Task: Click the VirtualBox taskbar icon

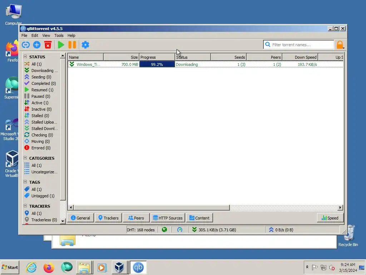Action: coord(119,267)
